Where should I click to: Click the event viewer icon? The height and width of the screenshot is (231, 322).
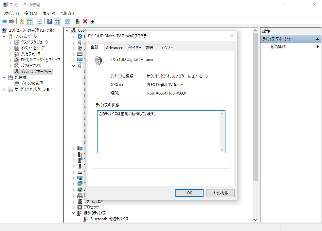click(x=17, y=48)
